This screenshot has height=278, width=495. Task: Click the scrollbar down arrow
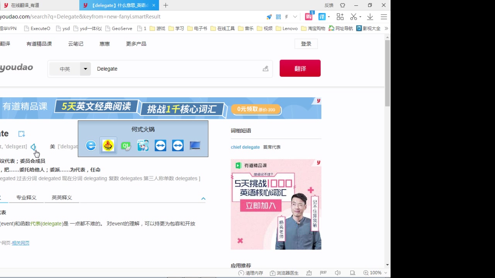click(x=387, y=265)
